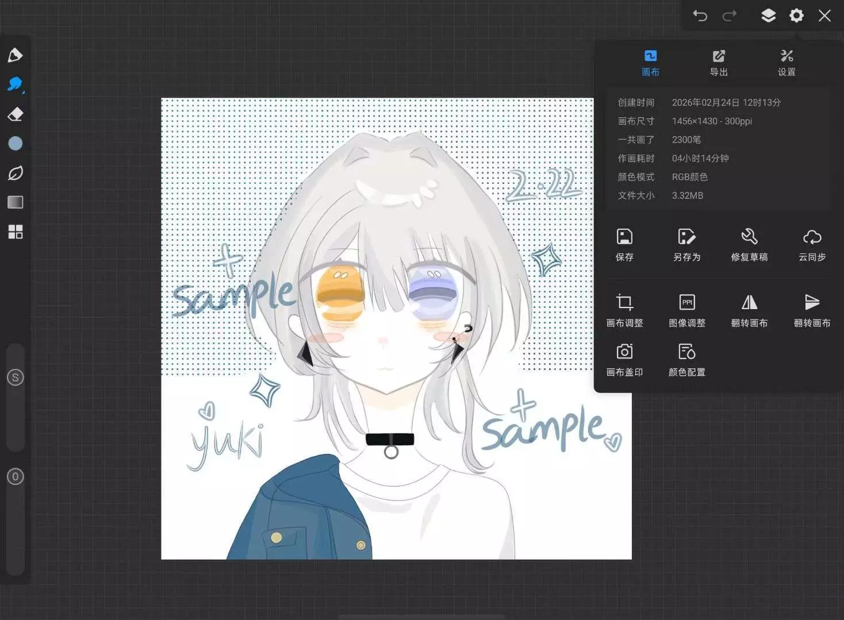The height and width of the screenshot is (620, 844).
Task: Select the blue brush tool
Action: tap(15, 84)
